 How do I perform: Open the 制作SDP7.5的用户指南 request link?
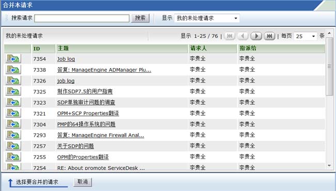coord(85,91)
